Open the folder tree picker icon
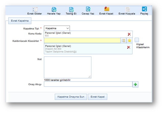Viewport: 163px width, 113px height. click(124, 41)
